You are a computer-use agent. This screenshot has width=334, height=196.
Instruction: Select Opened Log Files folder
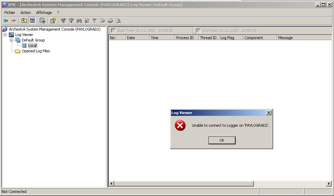point(36,51)
